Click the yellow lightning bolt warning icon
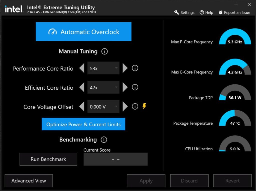Screen dimensions: 256x191 pyautogui.click(x=144, y=106)
